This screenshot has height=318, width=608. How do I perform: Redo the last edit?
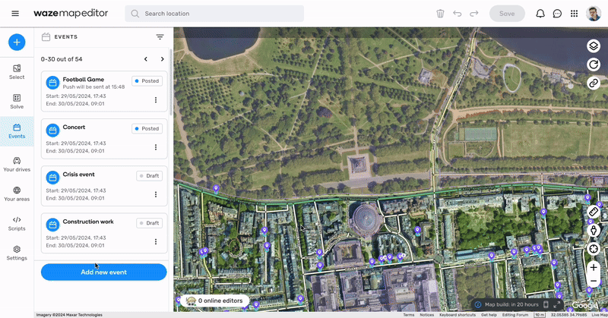473,14
